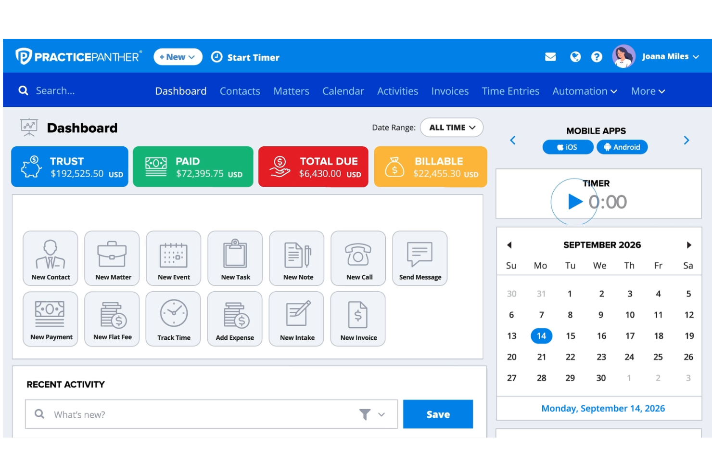Click the New Task clipboard icon
The width and height of the screenshot is (712, 475).
point(235,255)
